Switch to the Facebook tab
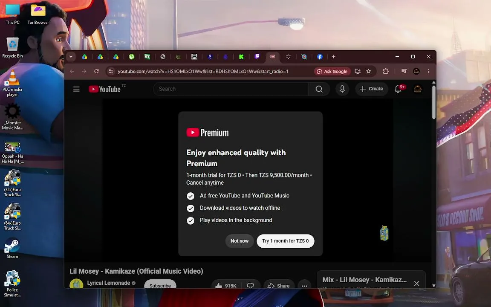This screenshot has width=491, height=307. (x=320, y=57)
